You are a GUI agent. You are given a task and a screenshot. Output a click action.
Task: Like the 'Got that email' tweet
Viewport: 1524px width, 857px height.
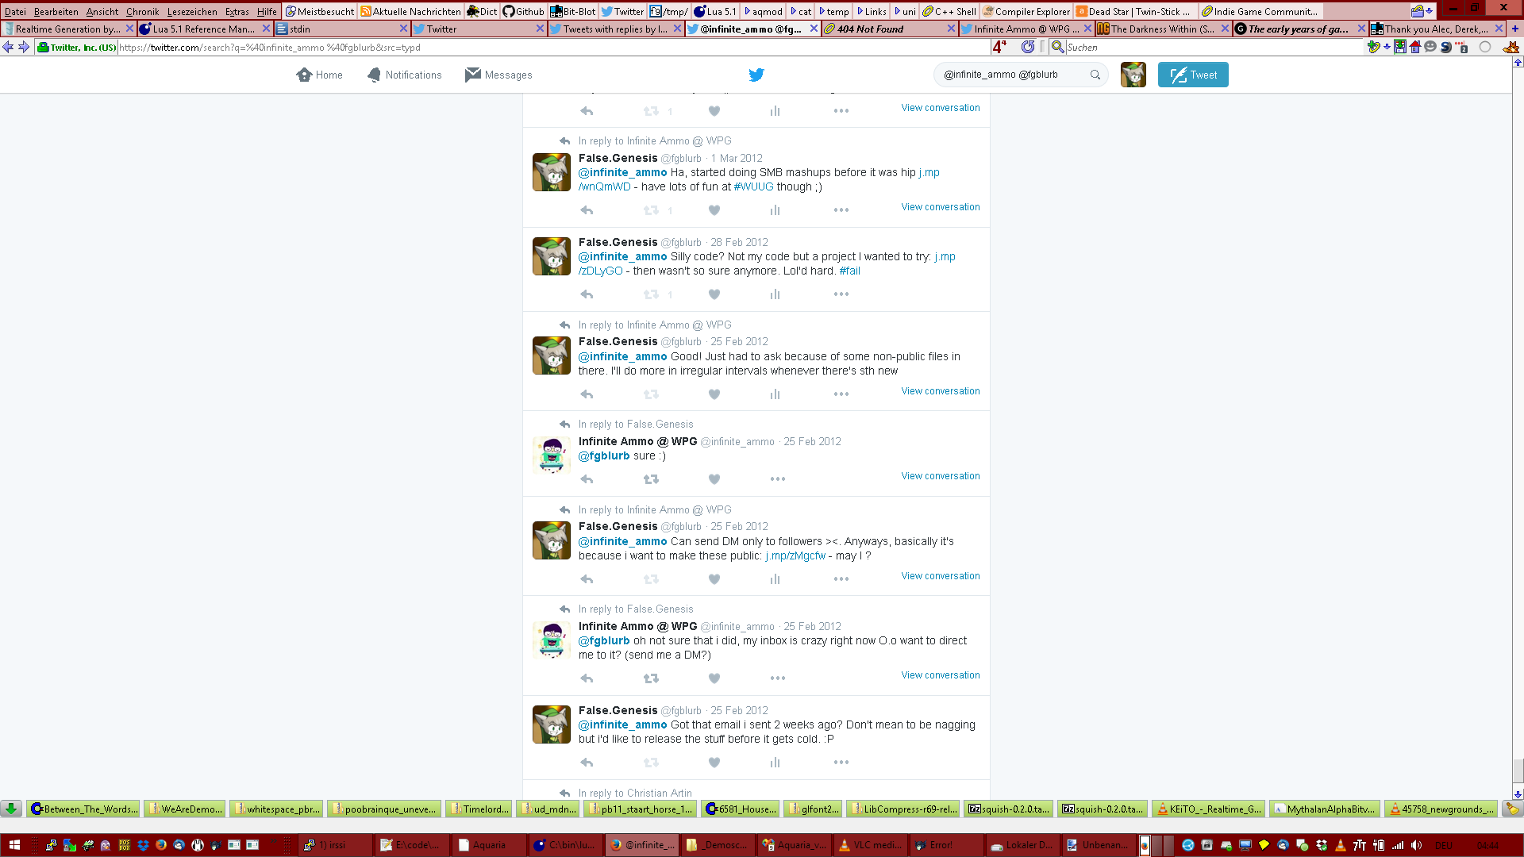click(x=714, y=763)
